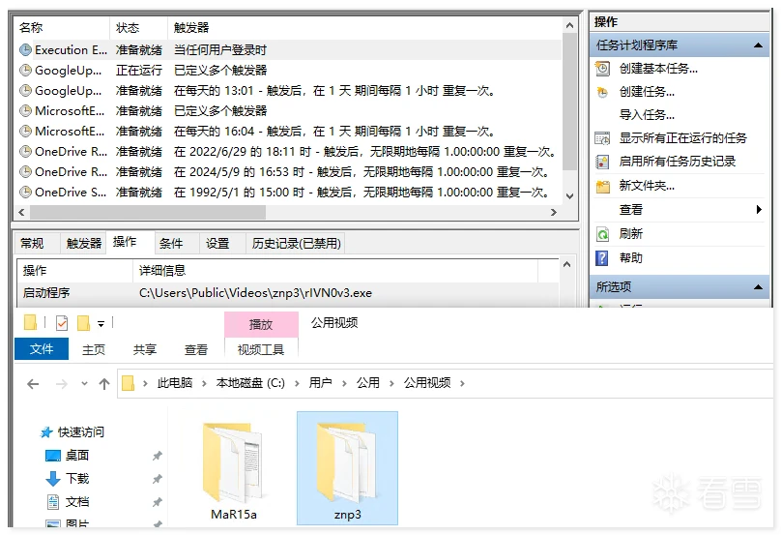Switch to the 触发器 tab

click(84, 244)
